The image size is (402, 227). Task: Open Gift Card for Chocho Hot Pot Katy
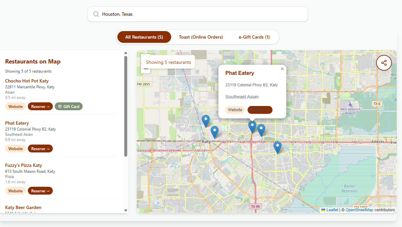(x=69, y=106)
